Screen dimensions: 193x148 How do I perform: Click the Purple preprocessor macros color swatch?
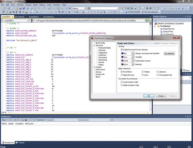[122, 61]
